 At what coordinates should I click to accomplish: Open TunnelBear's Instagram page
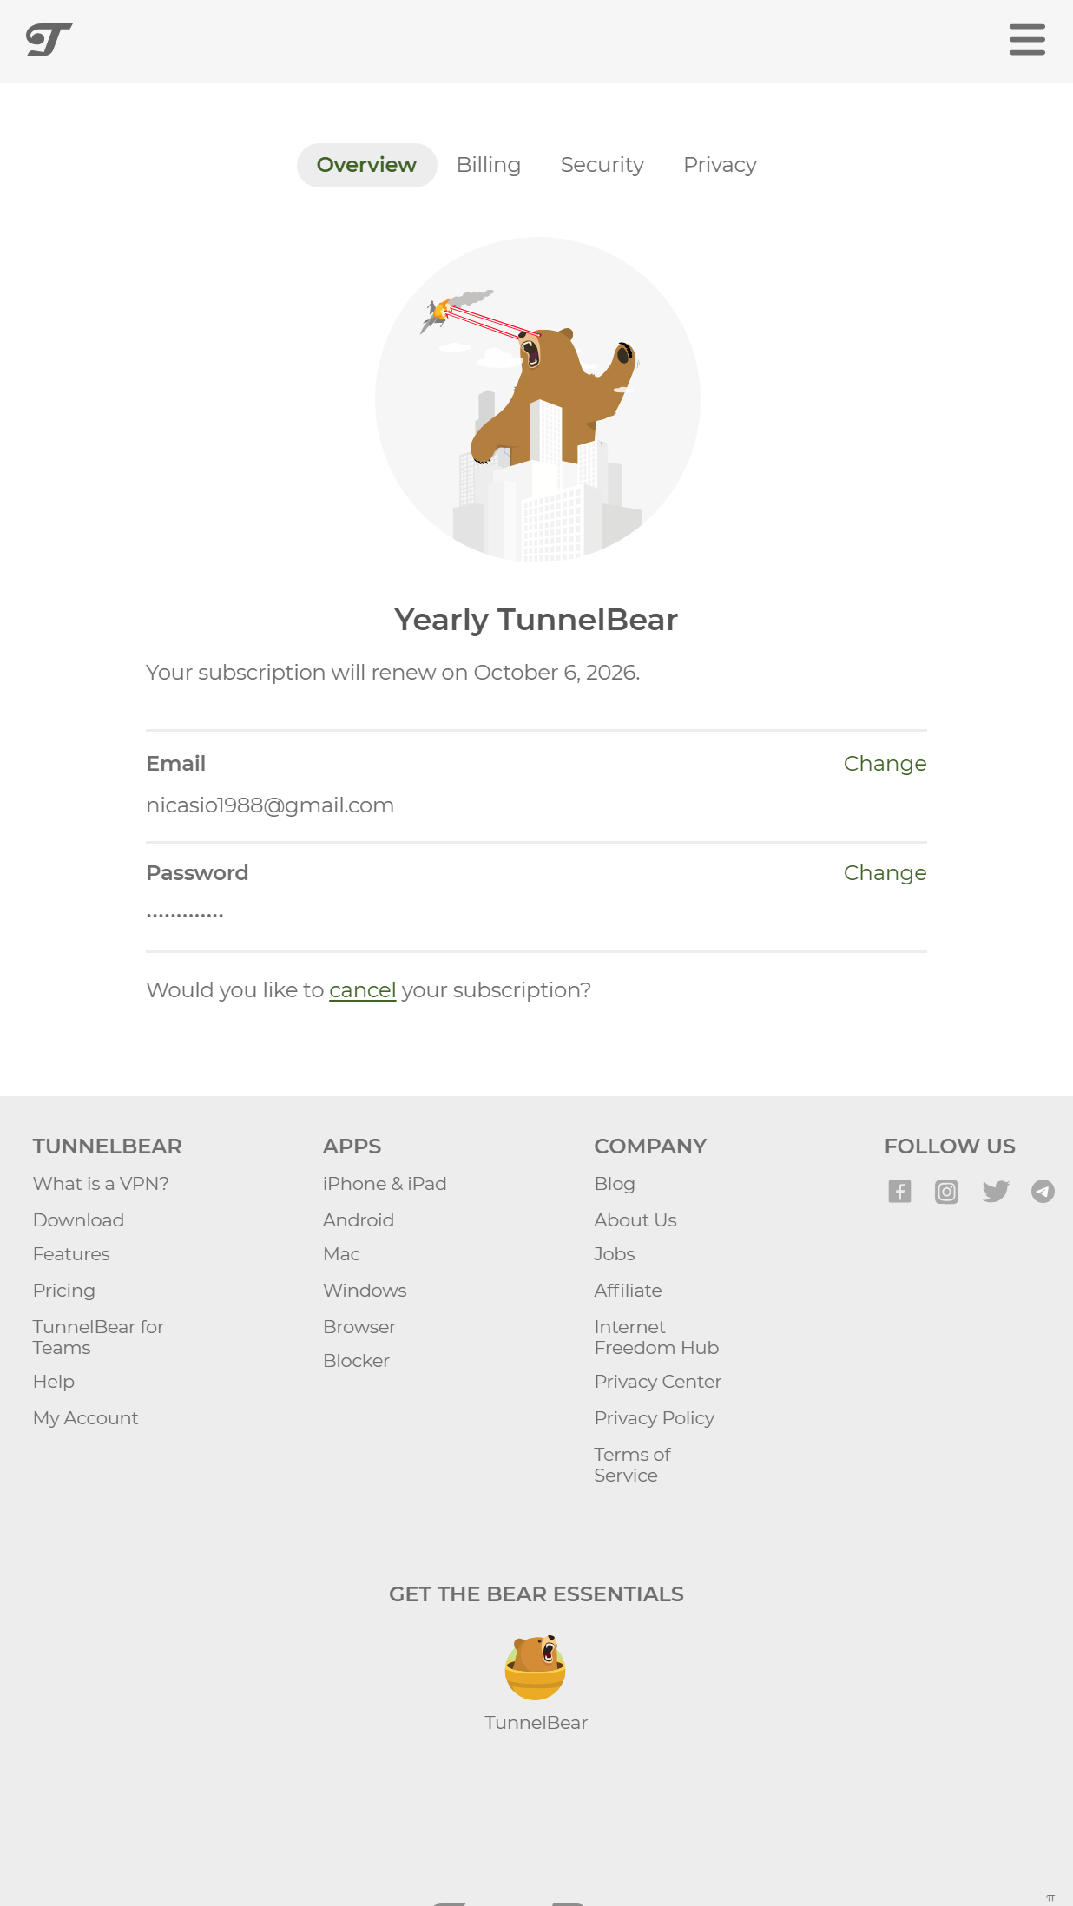pos(946,1192)
